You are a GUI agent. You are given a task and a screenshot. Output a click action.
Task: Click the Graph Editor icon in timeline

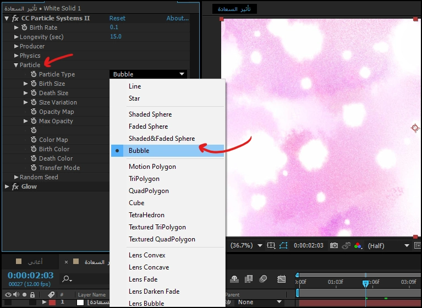pyautogui.click(x=281, y=279)
